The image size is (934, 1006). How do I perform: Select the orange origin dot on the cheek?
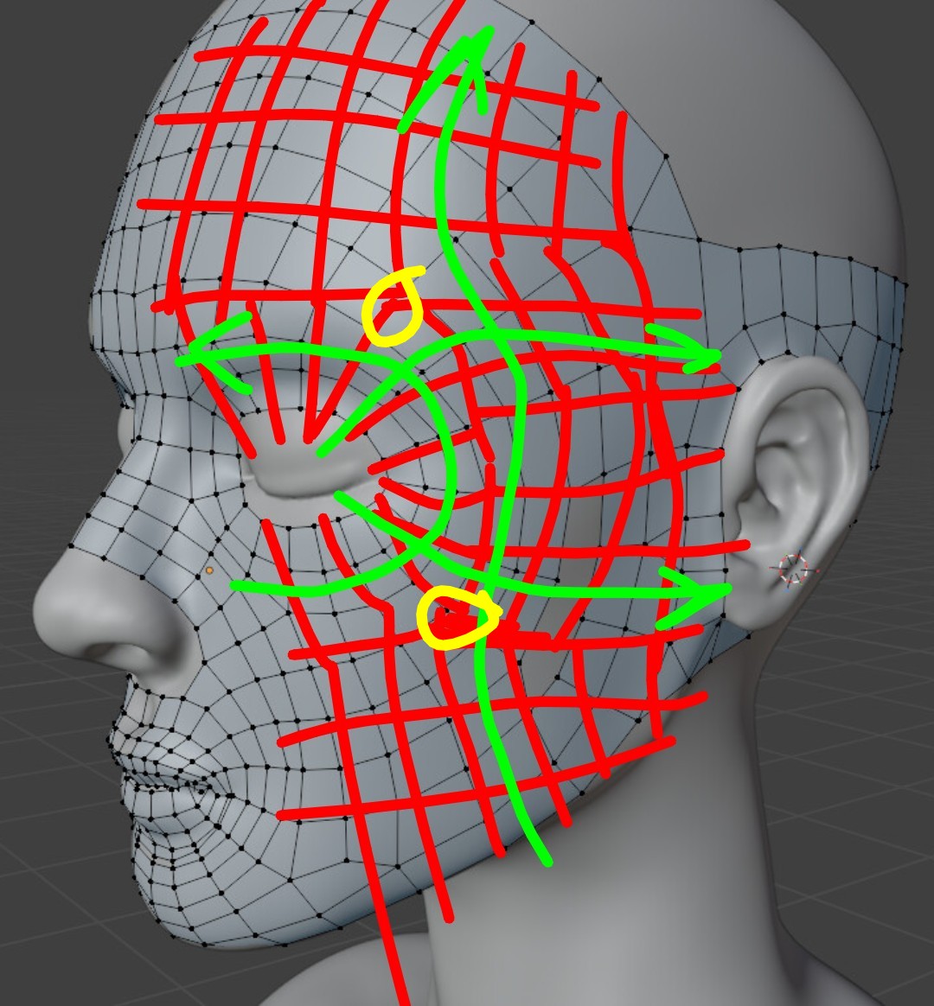pos(210,570)
